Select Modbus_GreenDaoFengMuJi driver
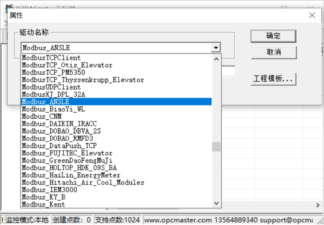Screen dimensions: 324x225 point(116,160)
